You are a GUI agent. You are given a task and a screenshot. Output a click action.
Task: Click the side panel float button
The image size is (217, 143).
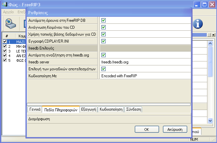(209, 35)
